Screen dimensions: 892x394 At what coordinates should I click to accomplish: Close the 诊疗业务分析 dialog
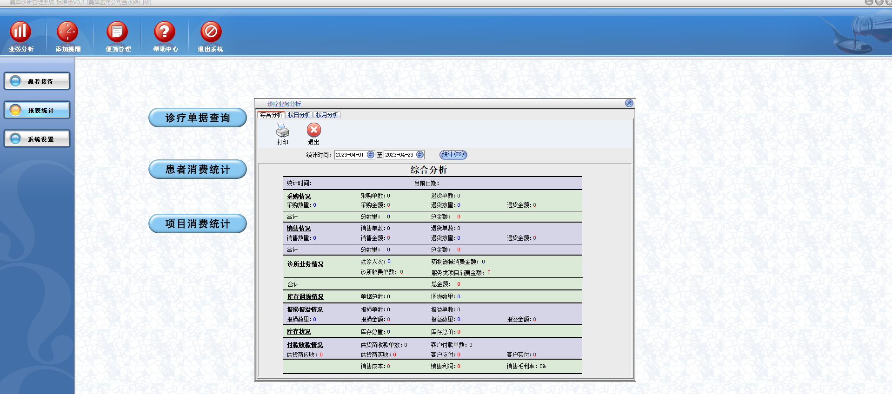(629, 103)
